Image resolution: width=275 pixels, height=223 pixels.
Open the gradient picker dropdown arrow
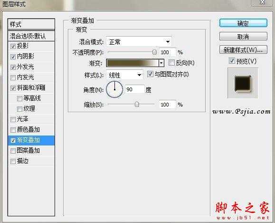coord(161,63)
